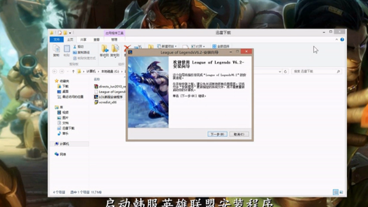Click the Computer (计算机) breadcrumb segment

pos(91,71)
